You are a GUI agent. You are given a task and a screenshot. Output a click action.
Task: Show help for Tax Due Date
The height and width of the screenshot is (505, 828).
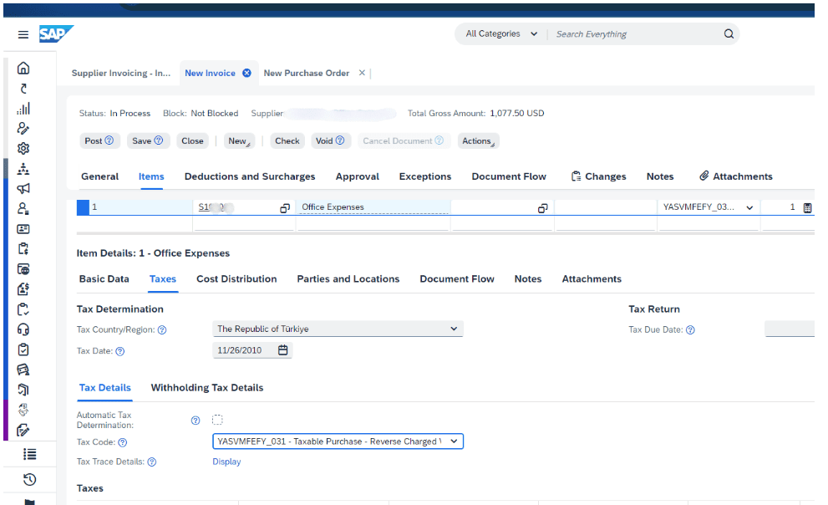coord(690,329)
